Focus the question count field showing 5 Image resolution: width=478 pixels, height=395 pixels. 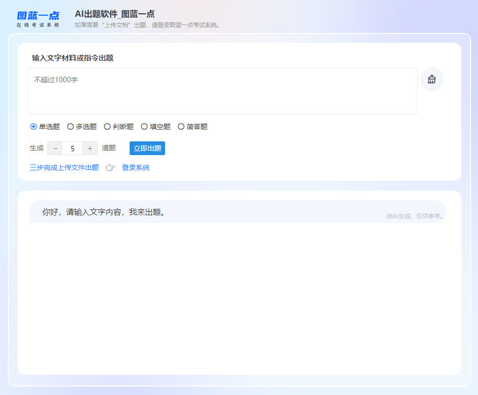(x=72, y=148)
